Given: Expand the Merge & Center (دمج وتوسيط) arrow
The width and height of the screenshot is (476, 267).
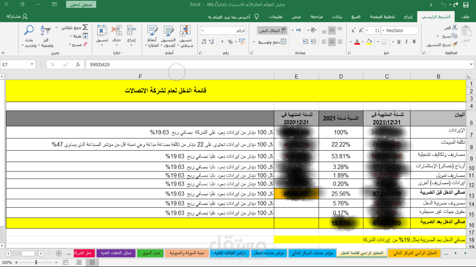Looking at the screenshot, I should coord(253,42).
